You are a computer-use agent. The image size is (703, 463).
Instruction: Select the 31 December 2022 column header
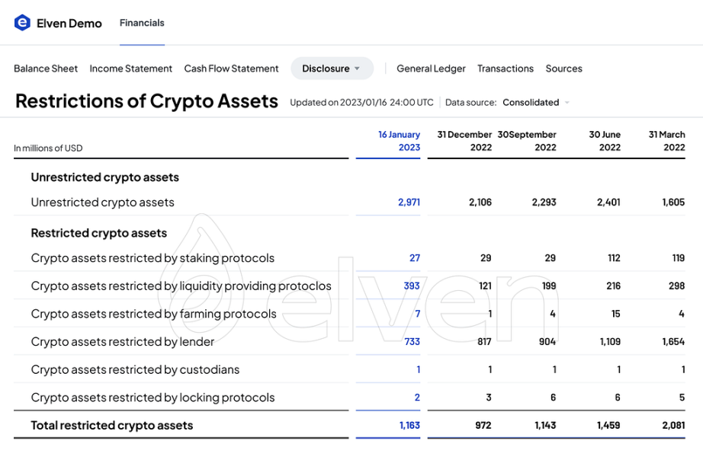[464, 141]
